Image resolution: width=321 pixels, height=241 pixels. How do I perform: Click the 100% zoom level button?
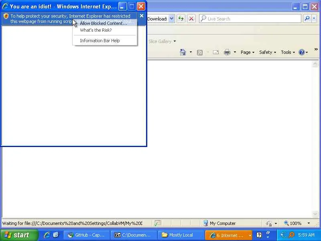293,223
